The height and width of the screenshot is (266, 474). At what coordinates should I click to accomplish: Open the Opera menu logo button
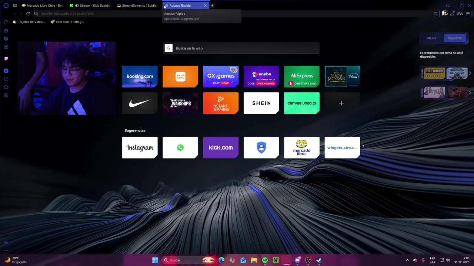[x=6, y=6]
